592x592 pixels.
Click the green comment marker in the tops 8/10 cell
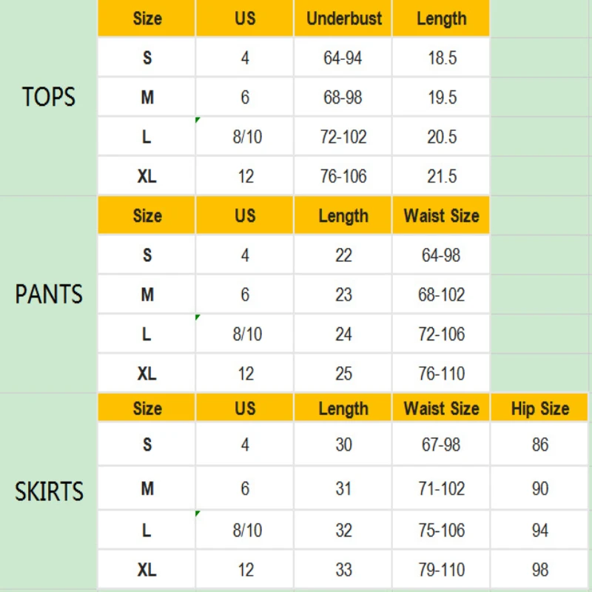(x=198, y=120)
